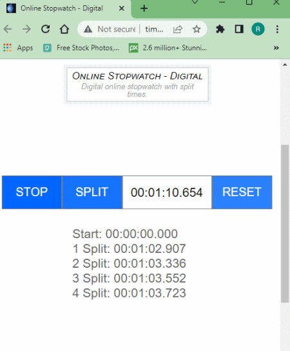Image resolution: width=290 pixels, height=351 pixels.
Task: Open the Extensions puzzle icon
Action: pyautogui.click(x=220, y=29)
